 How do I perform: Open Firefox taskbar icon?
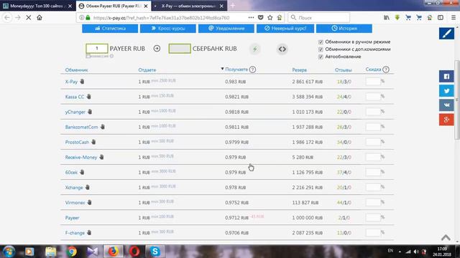[113, 252]
